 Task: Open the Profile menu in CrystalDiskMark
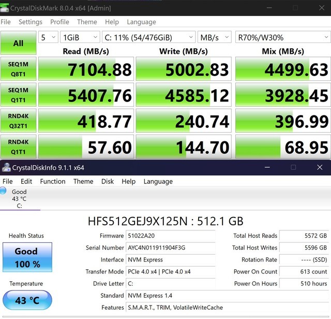click(x=59, y=22)
